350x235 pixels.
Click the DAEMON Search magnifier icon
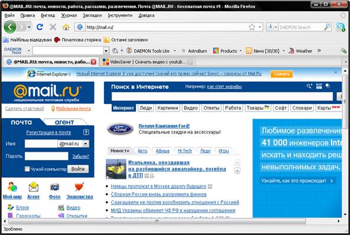click(327, 27)
